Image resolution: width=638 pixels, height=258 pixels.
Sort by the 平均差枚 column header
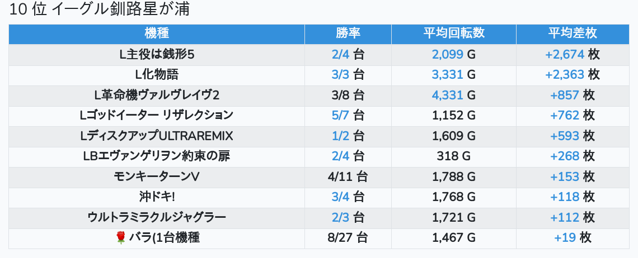coord(572,34)
